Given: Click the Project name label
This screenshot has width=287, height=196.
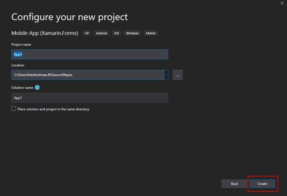Looking at the screenshot, I should pos(21,45).
